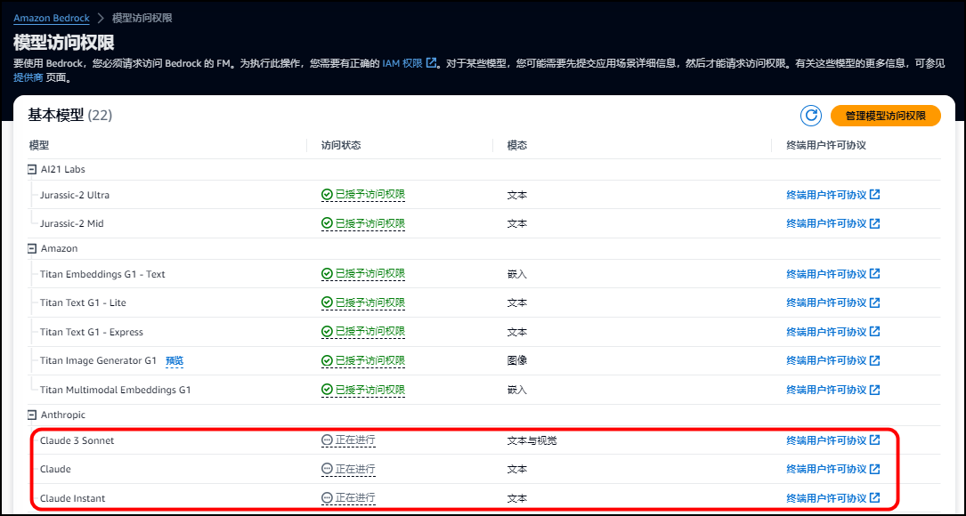Open 终端用户许可协议 for Titan Image Generator G1
The image size is (966, 516).
click(833, 360)
